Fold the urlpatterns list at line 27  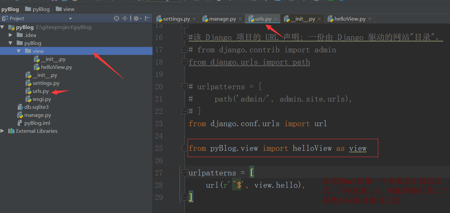coord(185,173)
